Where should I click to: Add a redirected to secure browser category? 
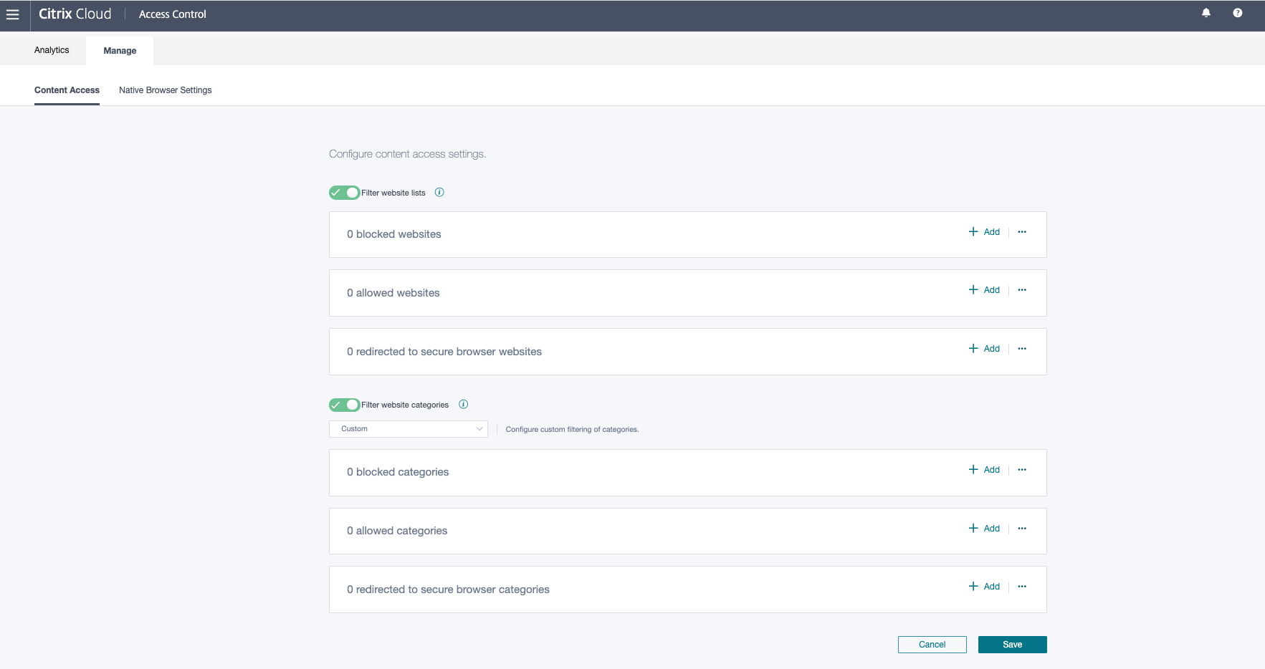pos(984,587)
